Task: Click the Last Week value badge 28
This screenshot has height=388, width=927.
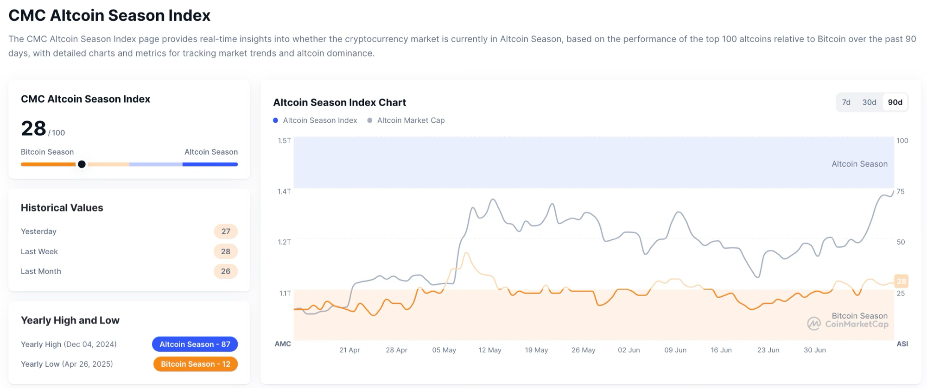Action: coord(226,251)
